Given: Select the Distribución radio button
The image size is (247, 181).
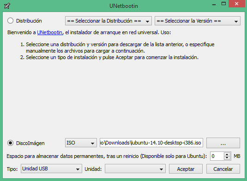Looking at the screenshot, I should point(11,21).
